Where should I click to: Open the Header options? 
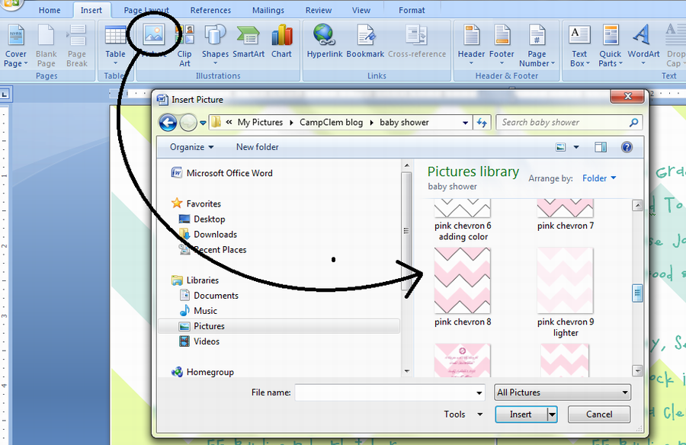471,45
